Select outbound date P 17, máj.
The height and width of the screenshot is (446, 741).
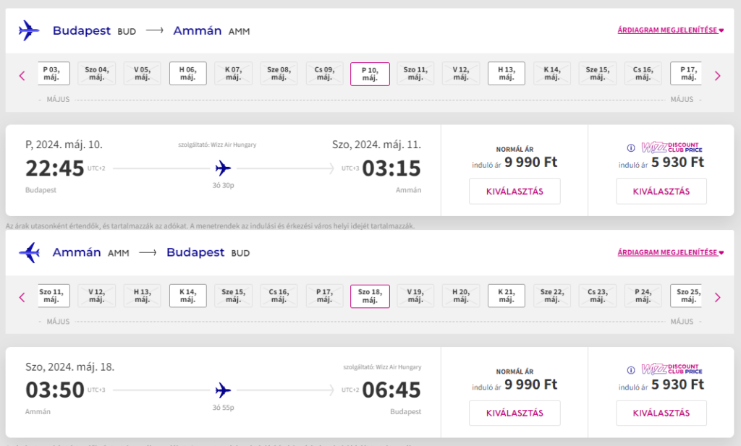[686, 73]
